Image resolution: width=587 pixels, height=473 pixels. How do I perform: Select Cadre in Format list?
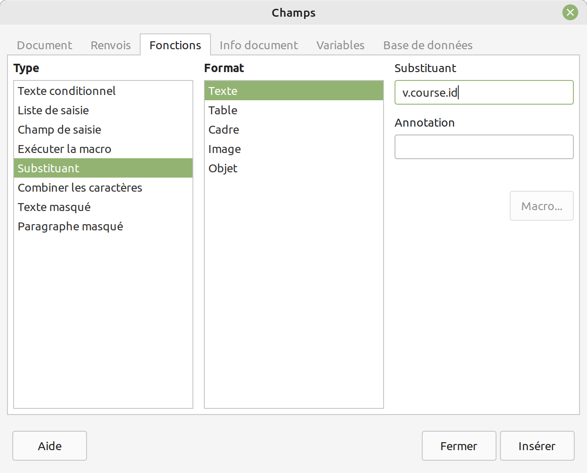[224, 130]
